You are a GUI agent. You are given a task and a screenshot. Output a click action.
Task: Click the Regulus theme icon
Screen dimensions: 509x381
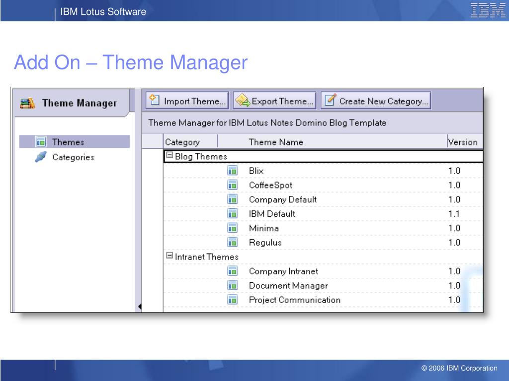coord(233,242)
